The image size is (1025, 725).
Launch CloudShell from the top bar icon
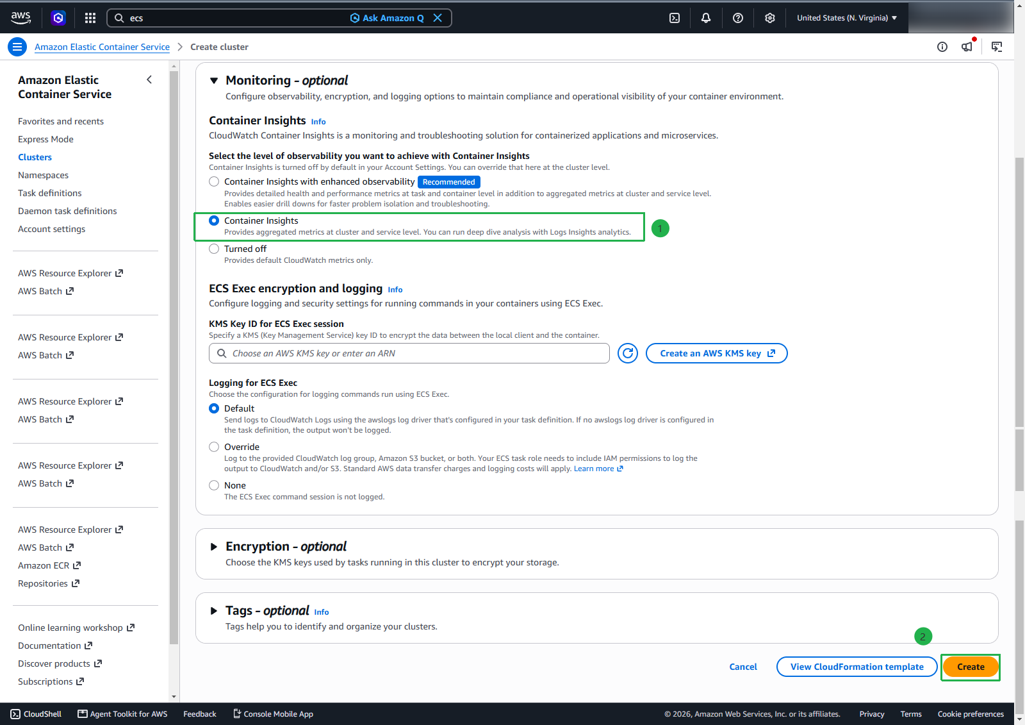coord(675,18)
